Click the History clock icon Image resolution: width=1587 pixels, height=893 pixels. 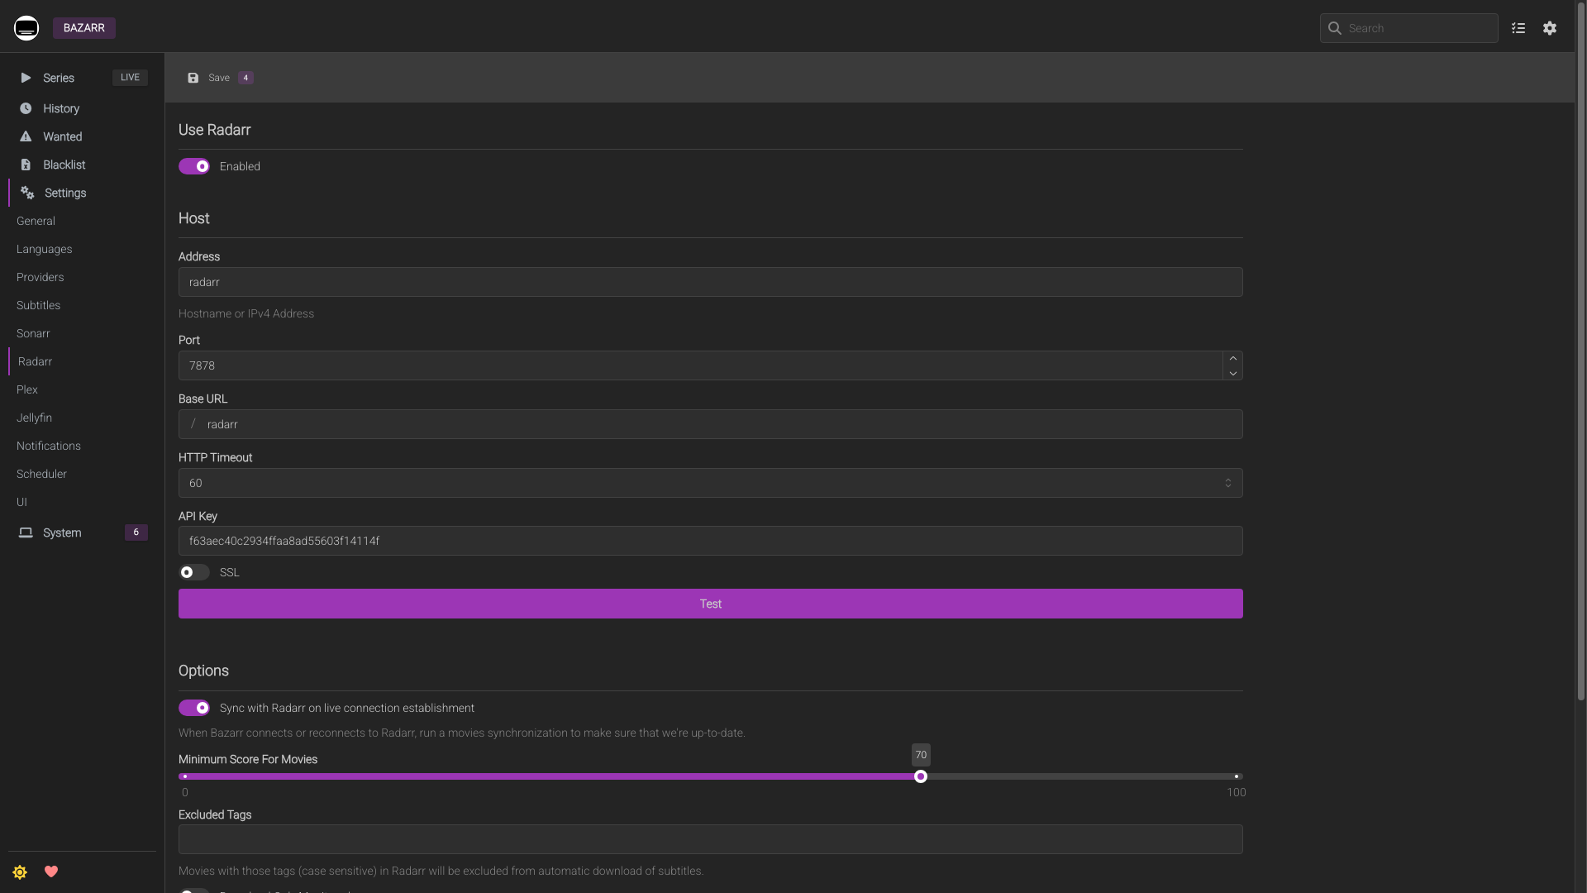pos(26,108)
